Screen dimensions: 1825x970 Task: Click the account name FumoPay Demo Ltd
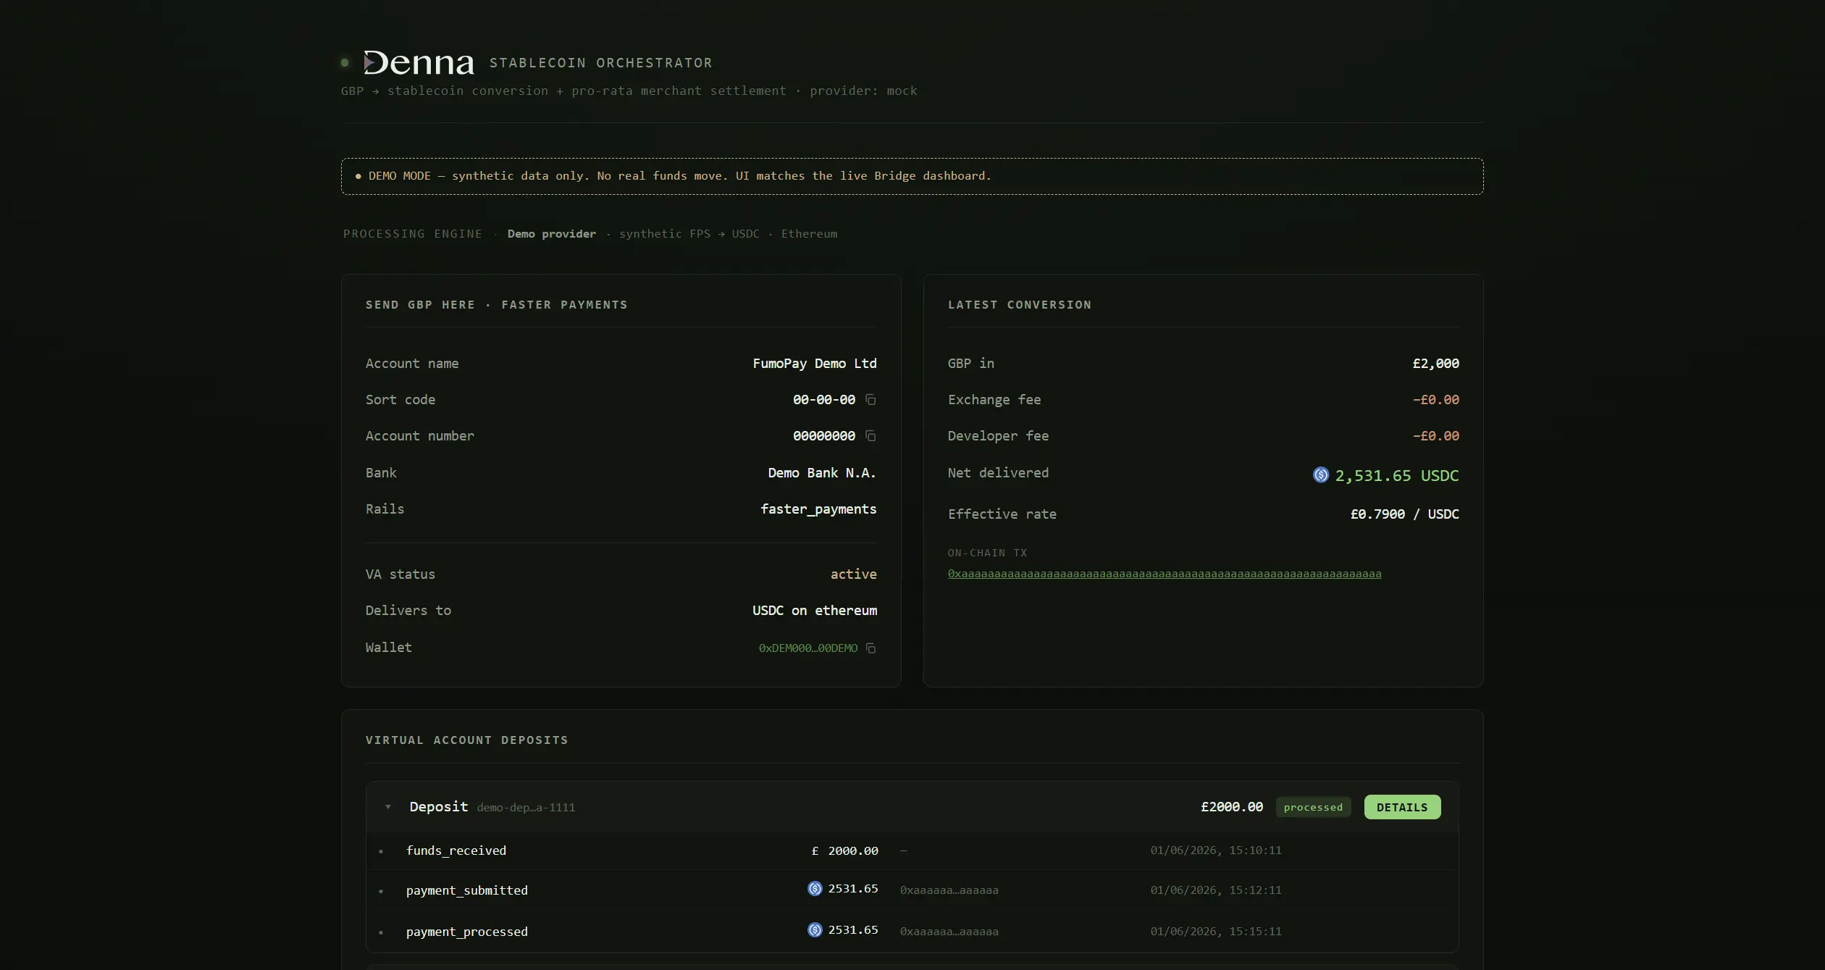(815, 364)
